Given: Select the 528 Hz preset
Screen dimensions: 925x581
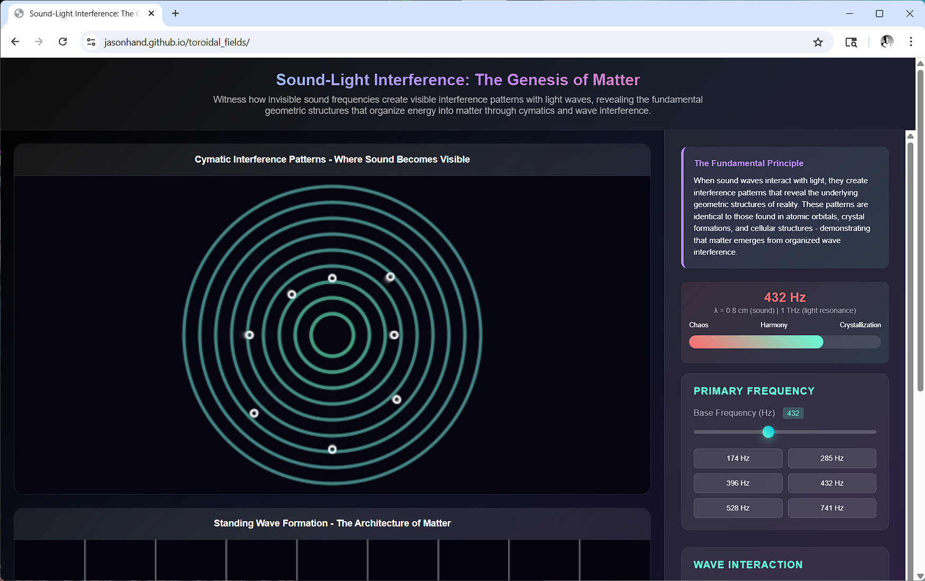Looking at the screenshot, I should (738, 508).
